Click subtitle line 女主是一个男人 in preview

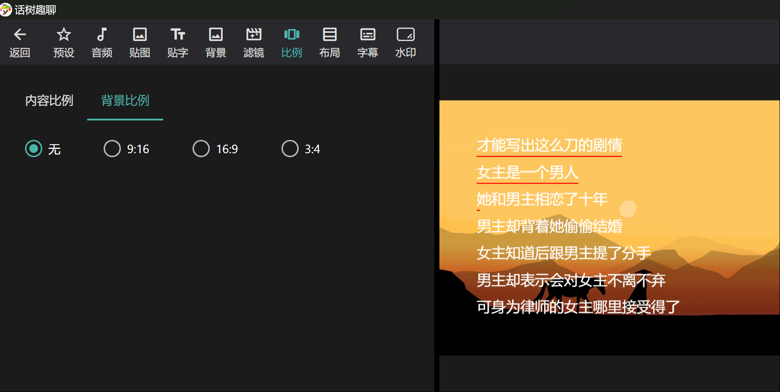(527, 172)
